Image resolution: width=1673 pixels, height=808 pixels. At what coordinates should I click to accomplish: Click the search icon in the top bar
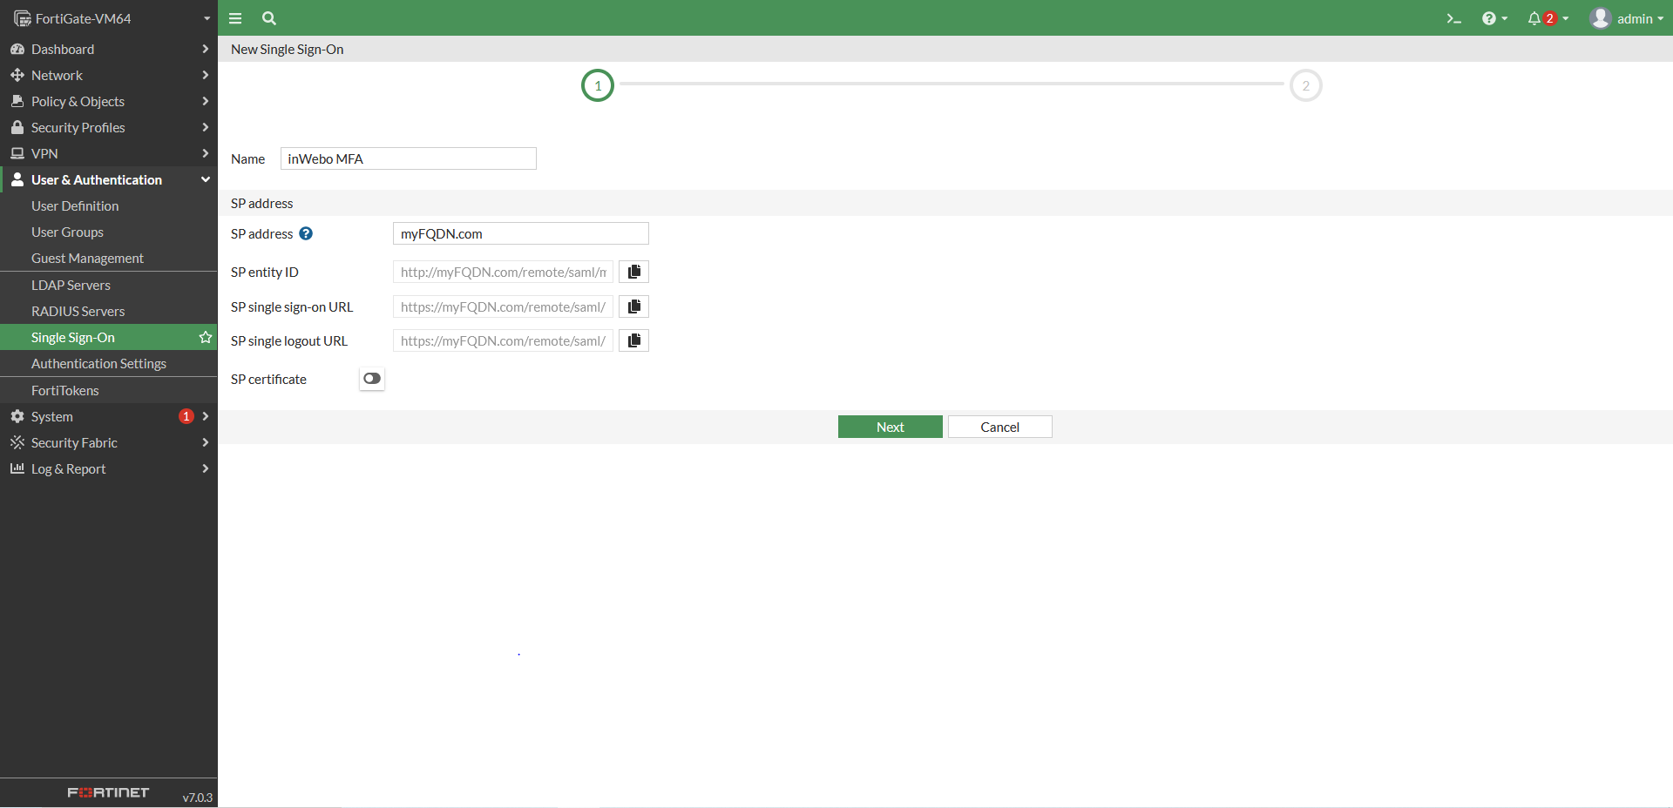pyautogui.click(x=268, y=18)
